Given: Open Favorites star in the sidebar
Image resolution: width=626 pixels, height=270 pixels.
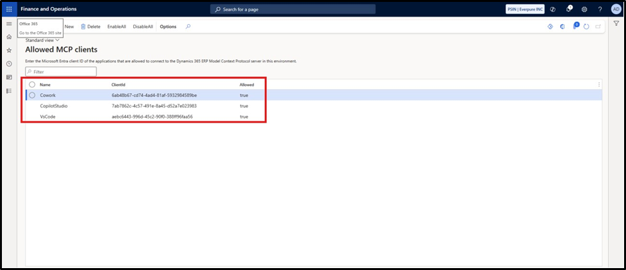Looking at the screenshot, I should click(x=9, y=50).
